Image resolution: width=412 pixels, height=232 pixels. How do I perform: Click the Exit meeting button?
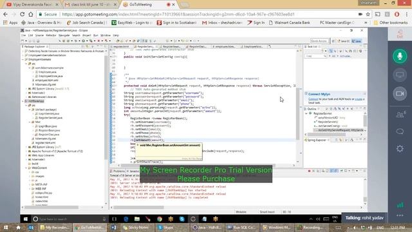click(400, 34)
